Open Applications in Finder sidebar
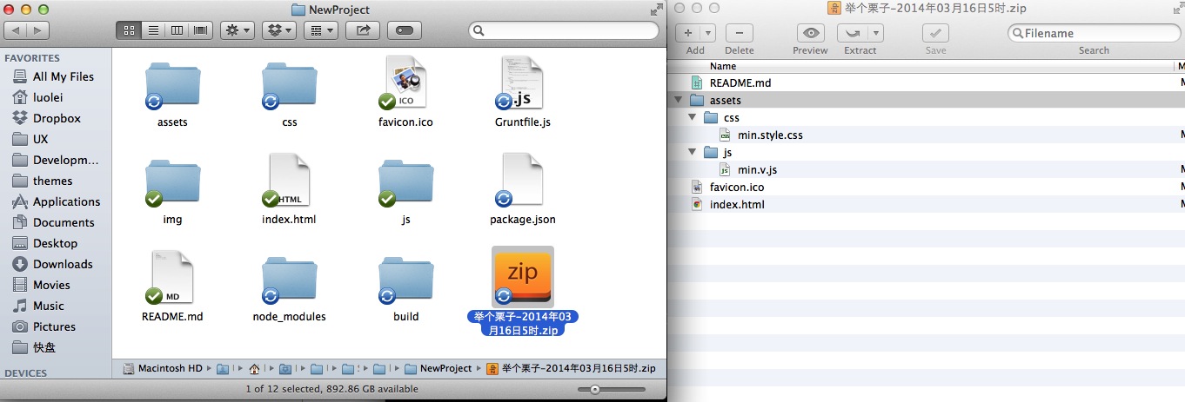1185x402 pixels. (66, 201)
